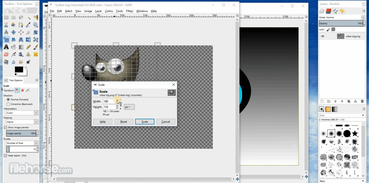The height and width of the screenshot is (183, 369).
Task: Select the Scissors Select tool
Action: 6,25
